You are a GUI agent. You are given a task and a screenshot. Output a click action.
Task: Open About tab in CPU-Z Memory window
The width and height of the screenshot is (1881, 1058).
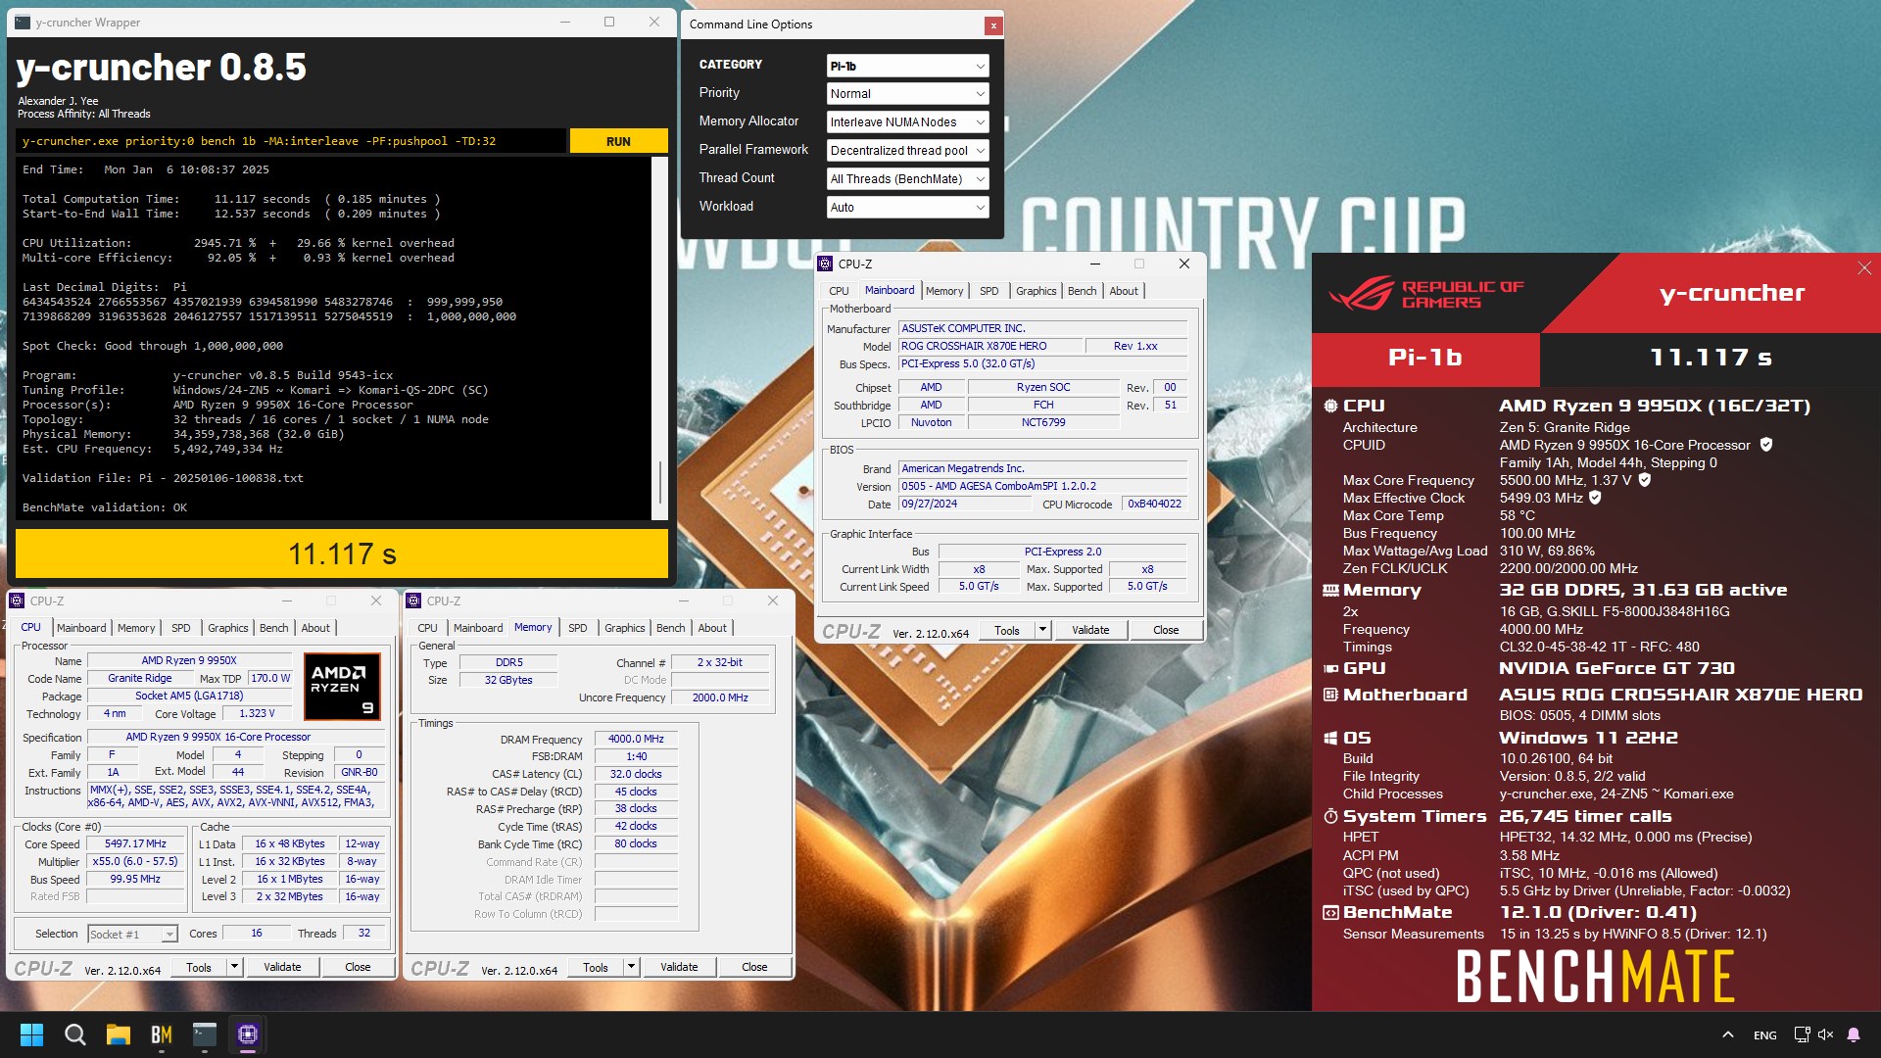pyautogui.click(x=712, y=628)
